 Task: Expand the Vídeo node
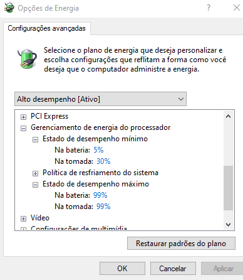(x=23, y=218)
